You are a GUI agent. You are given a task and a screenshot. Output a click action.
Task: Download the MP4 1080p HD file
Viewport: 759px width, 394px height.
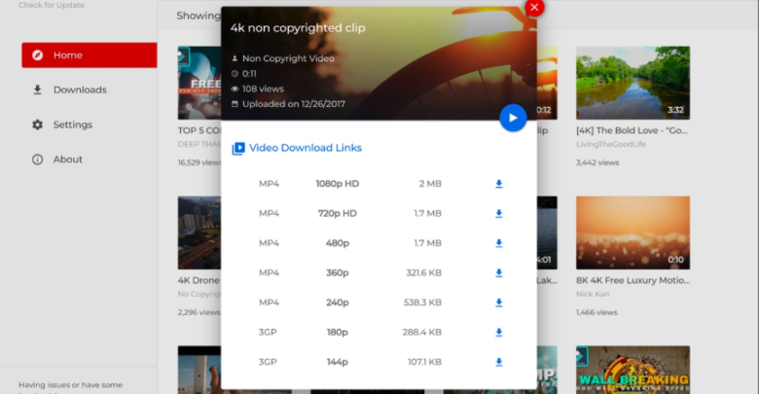[498, 184]
